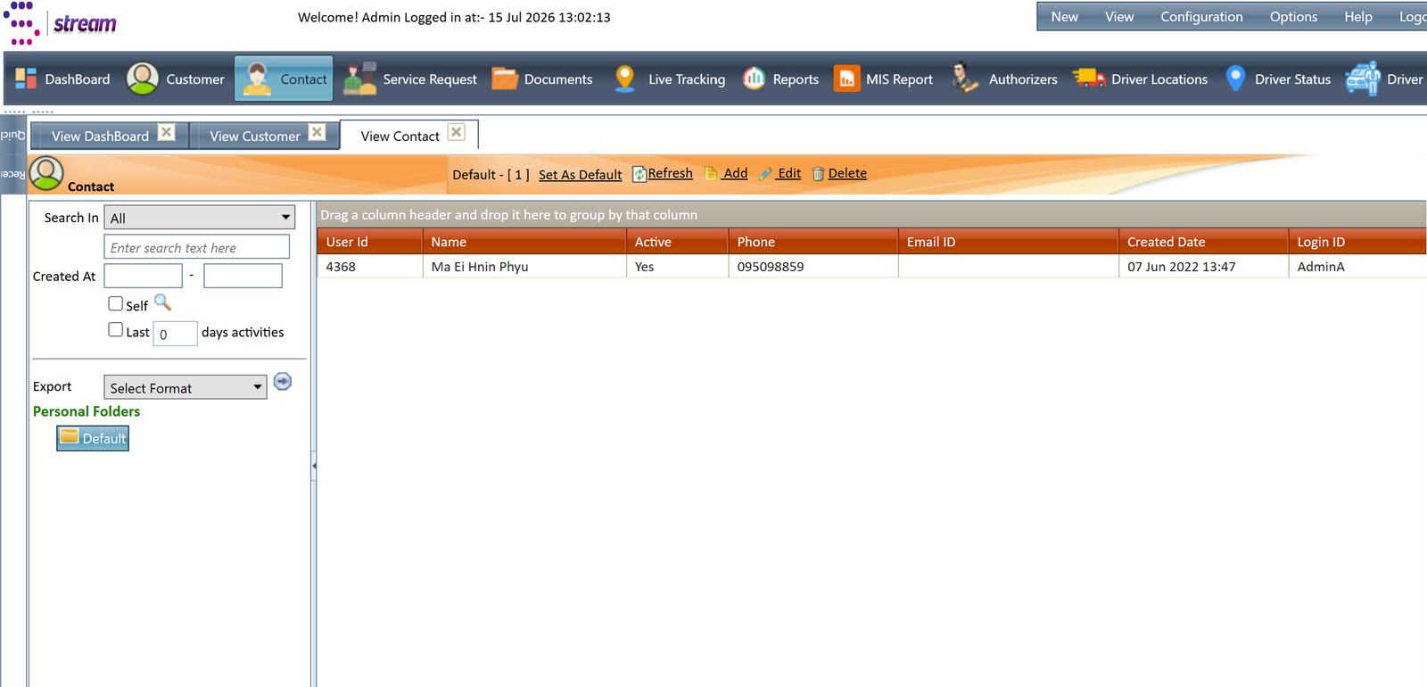Click the Edit link
The image size is (1427, 687).
click(x=788, y=173)
